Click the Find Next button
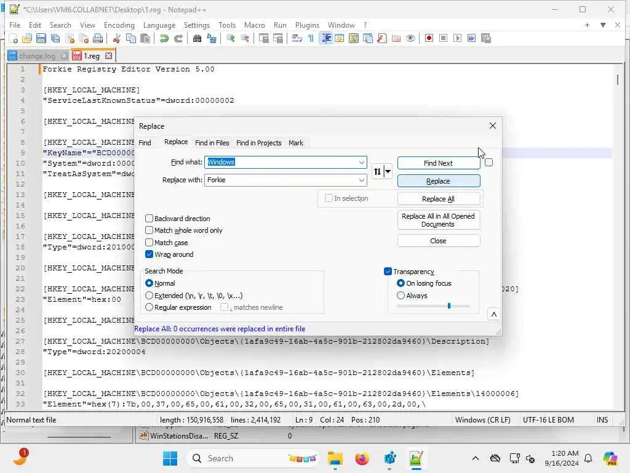 coord(438,163)
